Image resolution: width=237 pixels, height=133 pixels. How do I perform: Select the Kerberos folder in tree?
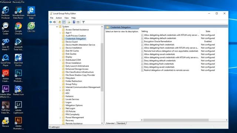point(69,96)
